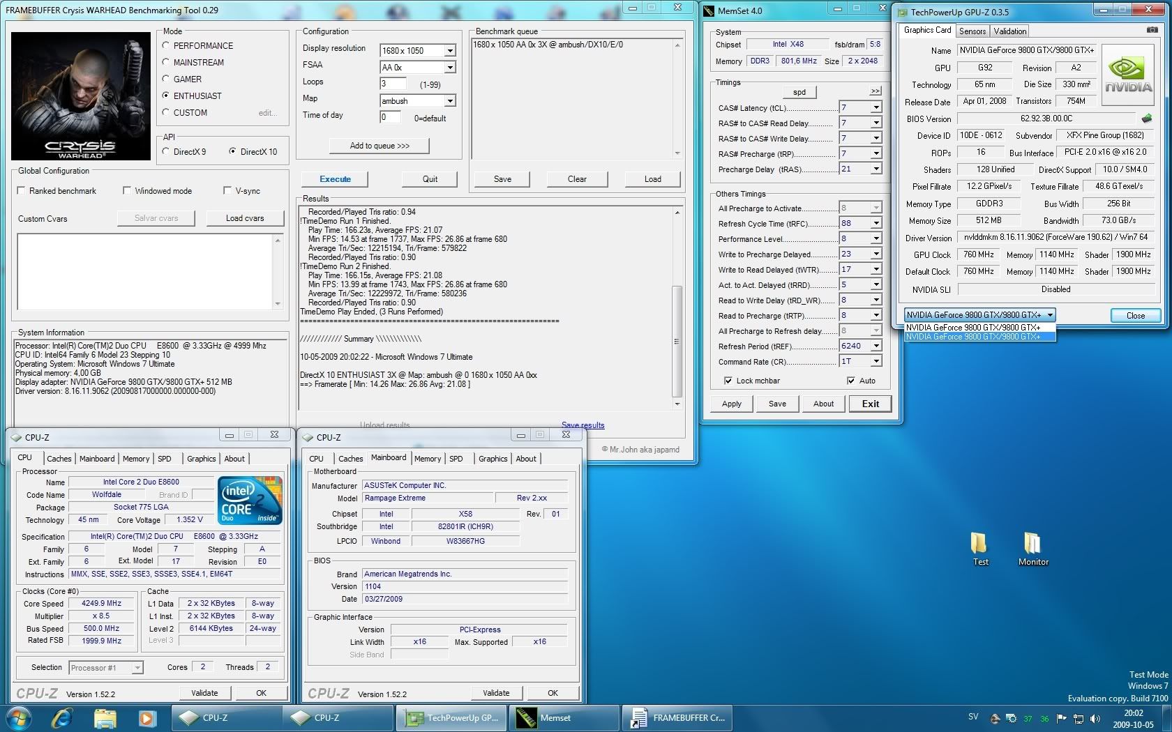This screenshot has height=732, width=1172.
Task: Click the Results panel vertical scrollbar
Action: coord(677,307)
